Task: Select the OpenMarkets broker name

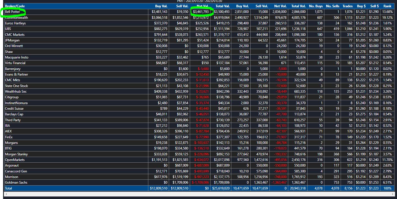Action: click(15, 160)
